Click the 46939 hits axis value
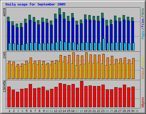This screenshot has height=114, width=146. point(4,12)
